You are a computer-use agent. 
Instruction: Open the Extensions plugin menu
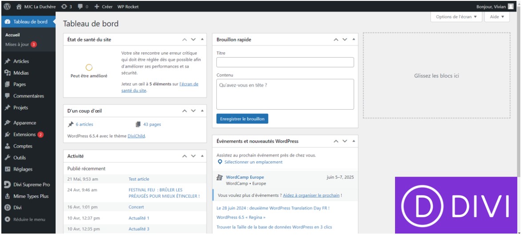[x=24, y=135]
